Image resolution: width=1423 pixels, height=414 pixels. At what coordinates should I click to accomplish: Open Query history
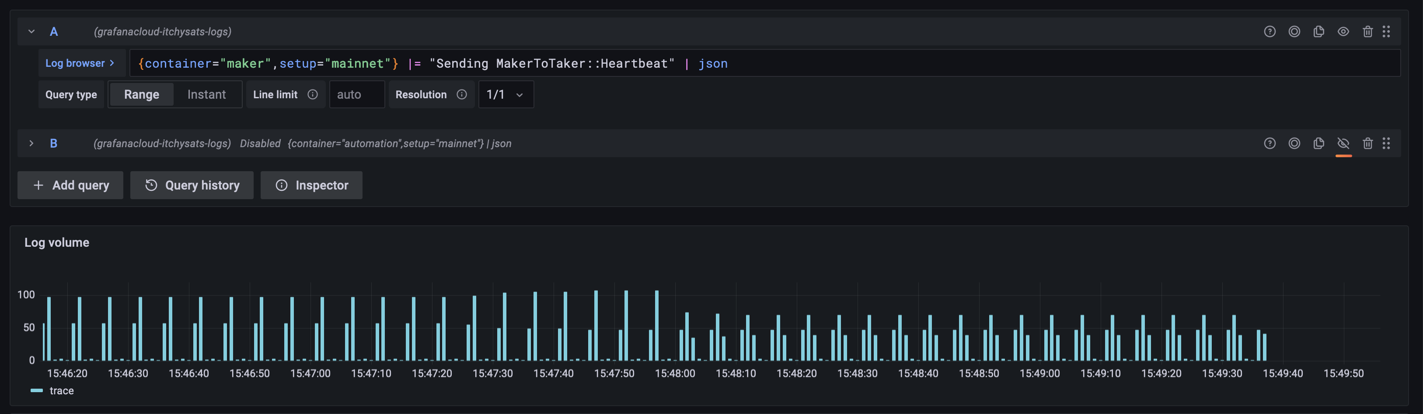click(191, 185)
